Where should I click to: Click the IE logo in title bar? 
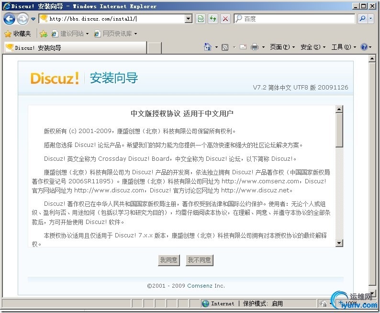click(7, 6)
